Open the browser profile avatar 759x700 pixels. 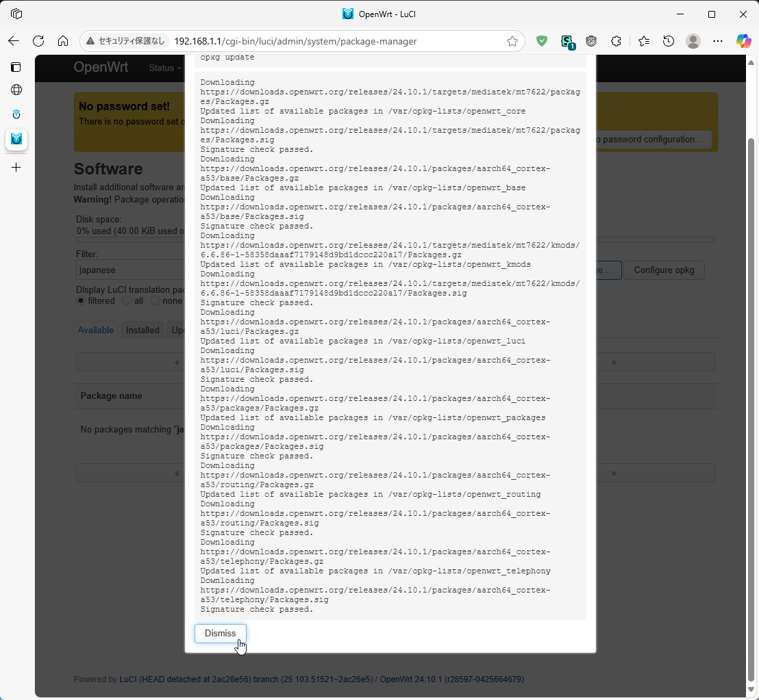pos(693,41)
